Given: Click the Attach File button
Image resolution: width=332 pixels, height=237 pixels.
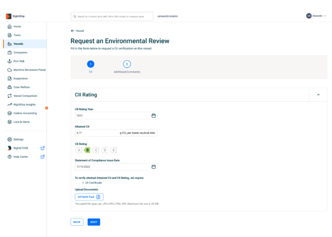Looking at the screenshot, I should pos(89,197).
